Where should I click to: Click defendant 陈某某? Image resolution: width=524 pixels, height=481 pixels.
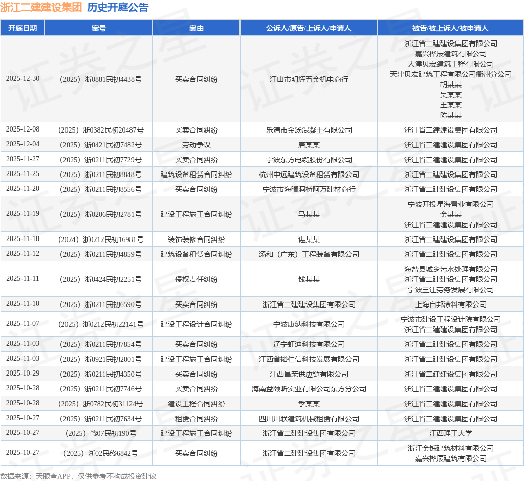(x=450, y=115)
